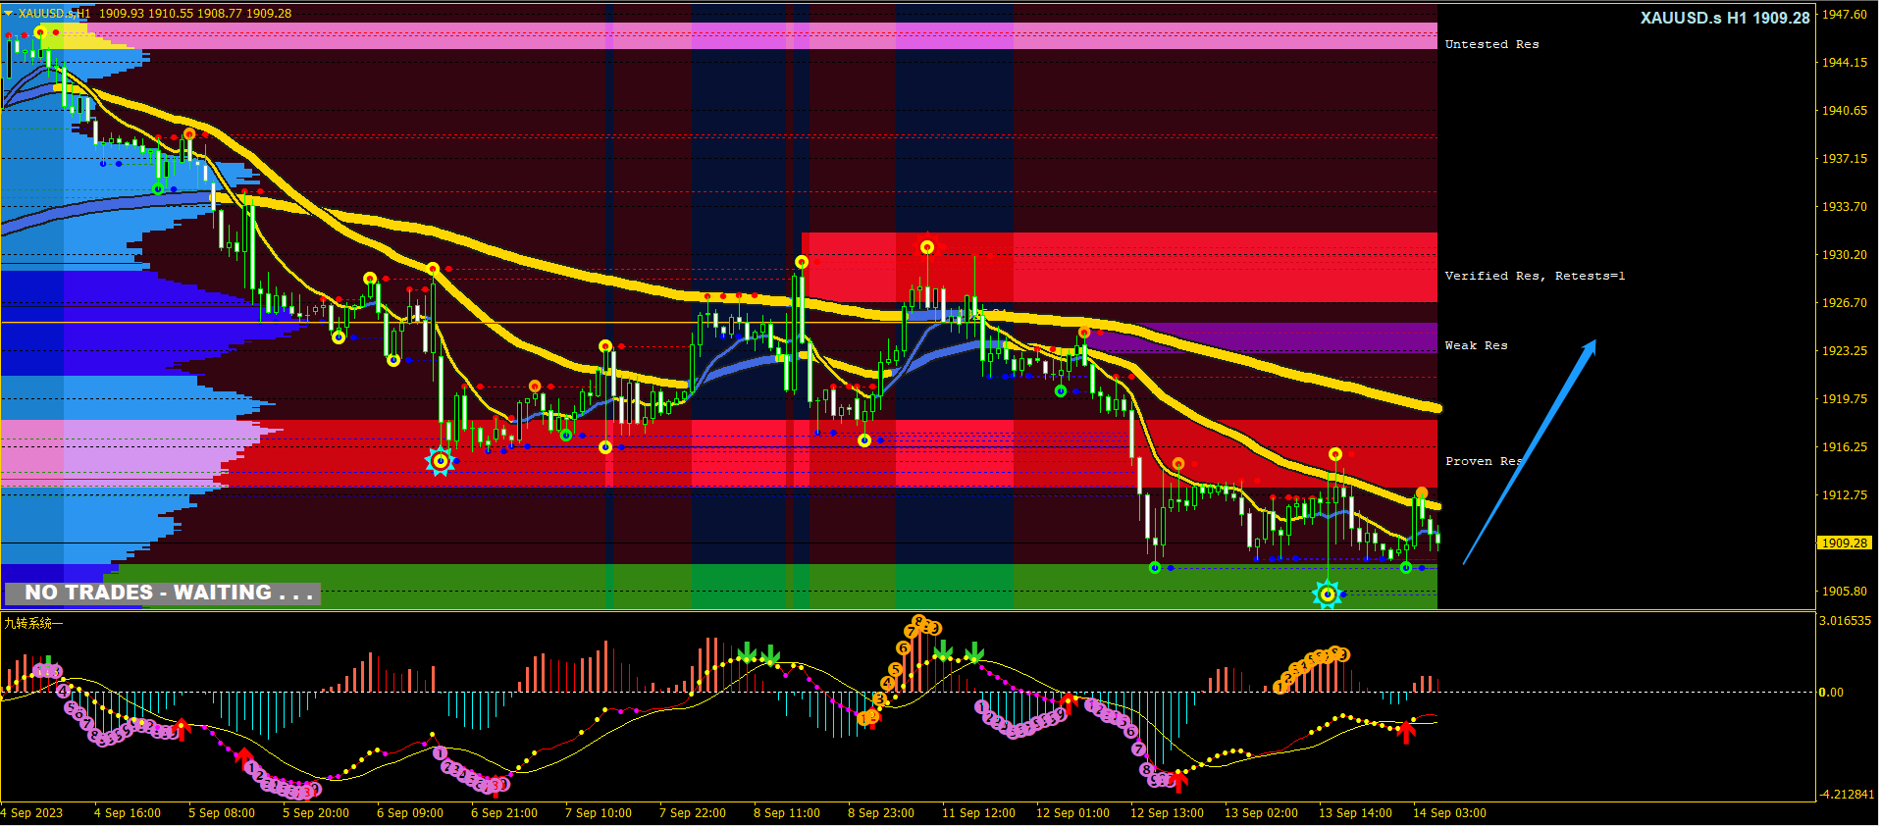The width and height of the screenshot is (1880, 827).
Task: Click the 1919.75 price axis value
Action: coord(1845,398)
